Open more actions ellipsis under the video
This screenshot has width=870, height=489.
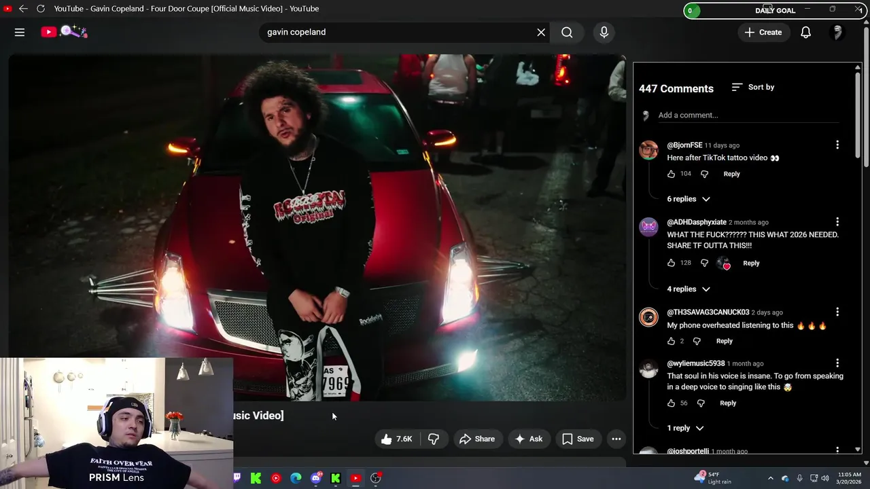click(x=616, y=439)
